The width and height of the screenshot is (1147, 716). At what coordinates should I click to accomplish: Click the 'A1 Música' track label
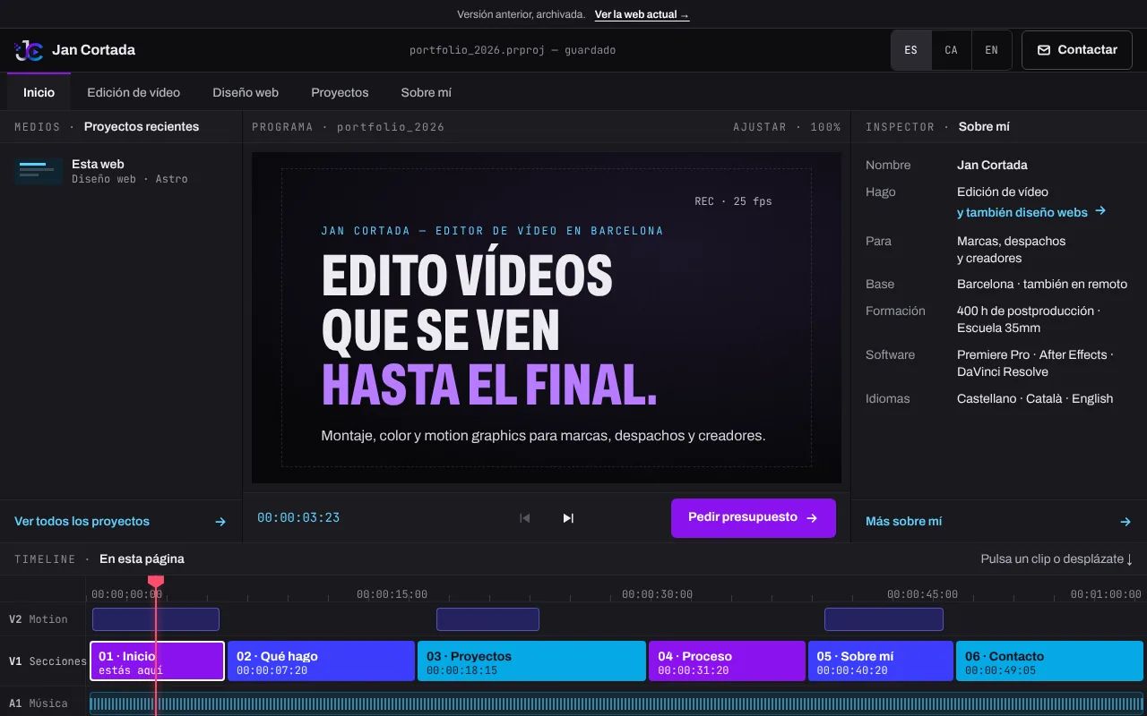39,703
